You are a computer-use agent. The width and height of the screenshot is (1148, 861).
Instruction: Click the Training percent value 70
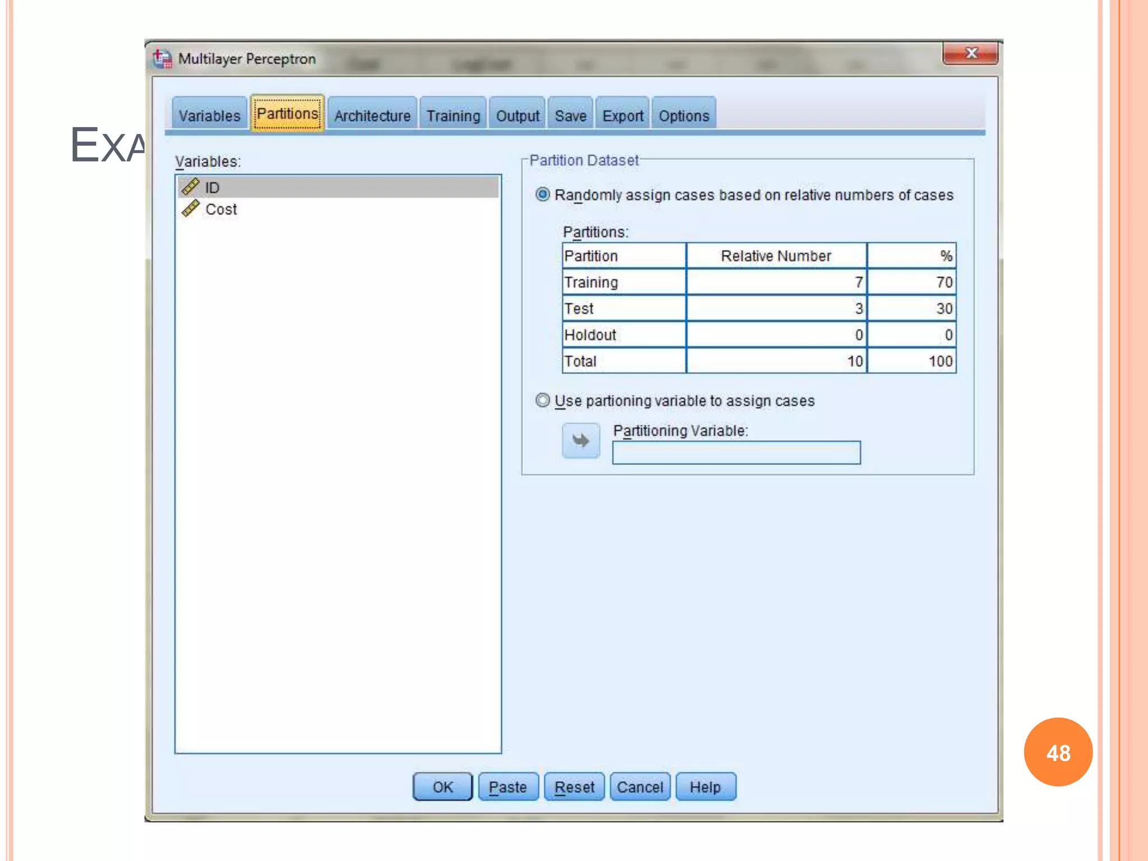pyautogui.click(x=911, y=282)
